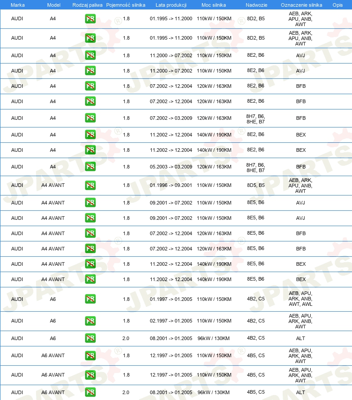Viewport: 352px width, 400px height.
Task: Click the Opis column header
Action: click(338, 5)
